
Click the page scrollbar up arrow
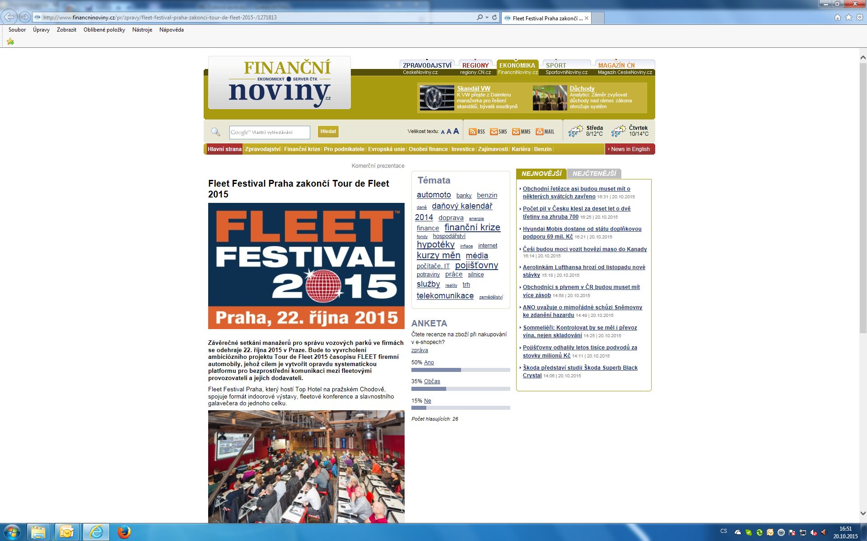pos(862,57)
